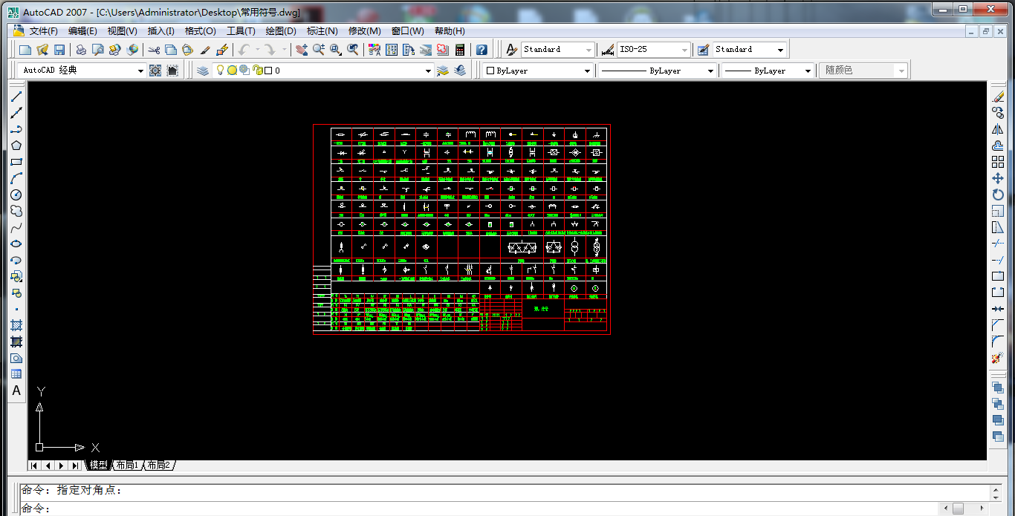Expand the ByLayer color control dropdown
1015x516 pixels.
pyautogui.click(x=587, y=71)
